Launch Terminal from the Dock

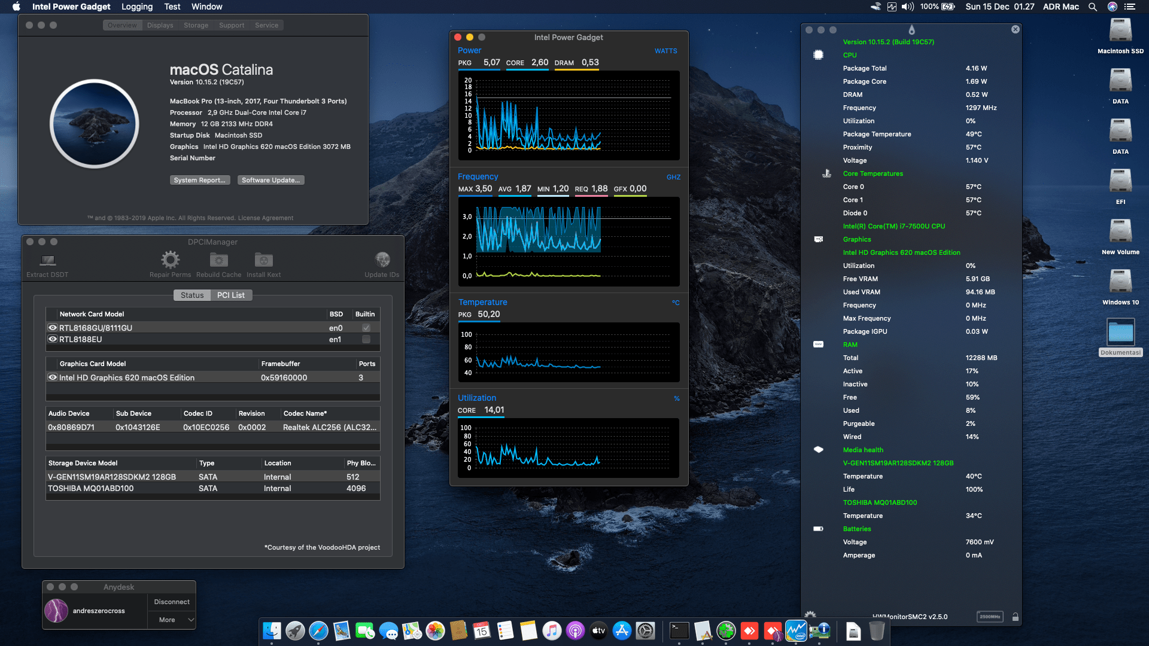point(679,630)
